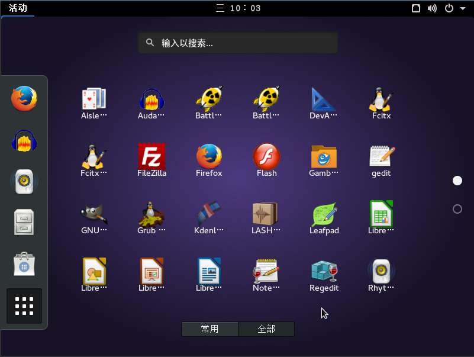Image resolution: width=474 pixels, height=357 pixels.
Task: Launch the Rhyt... music player from grid
Action: tap(381, 275)
